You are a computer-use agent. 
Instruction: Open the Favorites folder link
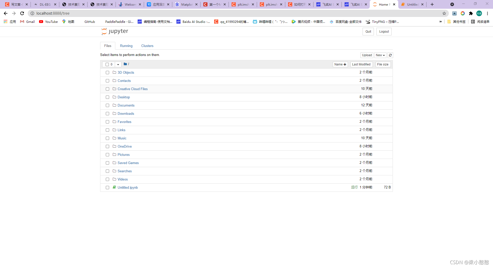(x=124, y=122)
